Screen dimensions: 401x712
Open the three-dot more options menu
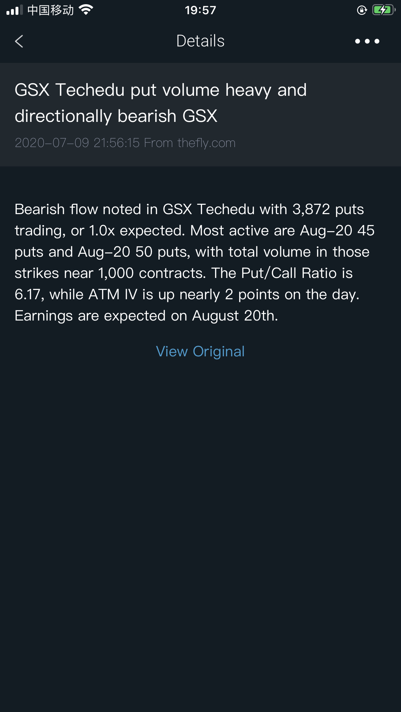[x=367, y=41]
